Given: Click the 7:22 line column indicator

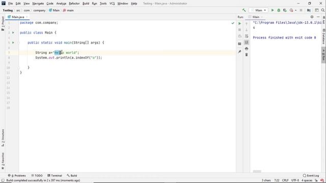Looking at the screenshot, I should [277, 180].
